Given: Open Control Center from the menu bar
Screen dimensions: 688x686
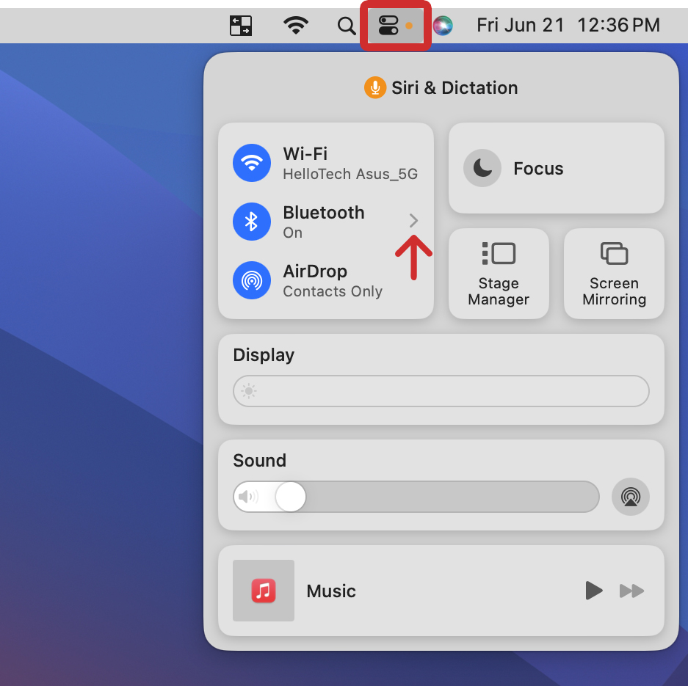Looking at the screenshot, I should (395, 25).
